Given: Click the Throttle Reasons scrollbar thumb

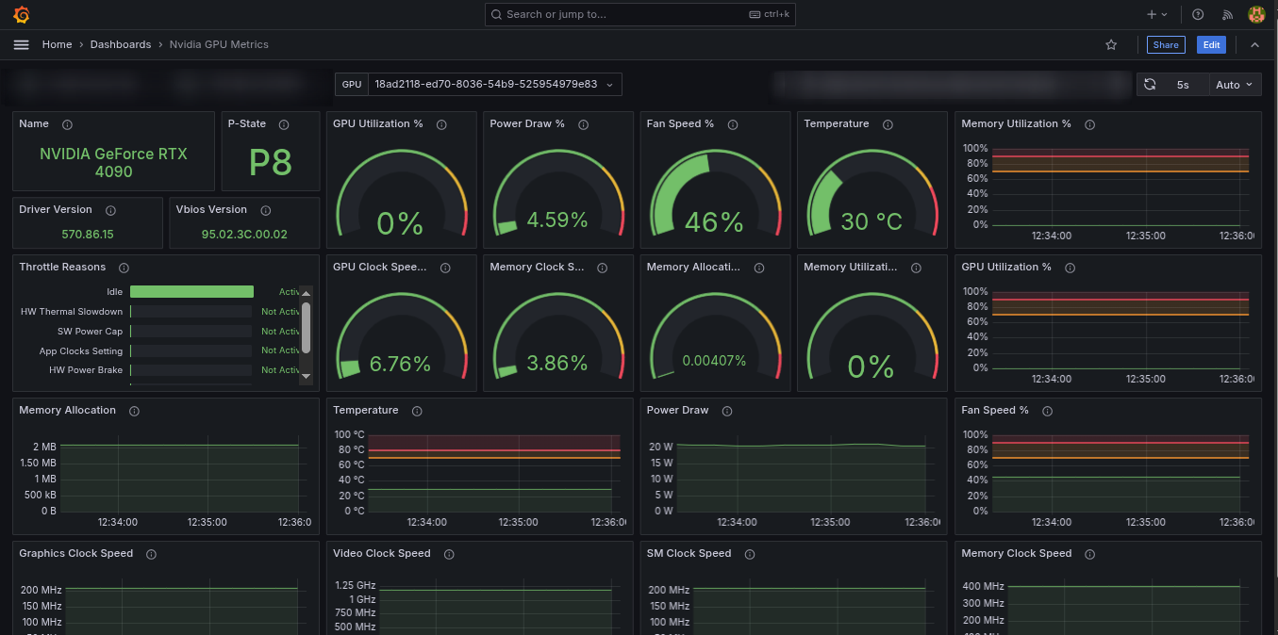Looking at the screenshot, I should 306,327.
